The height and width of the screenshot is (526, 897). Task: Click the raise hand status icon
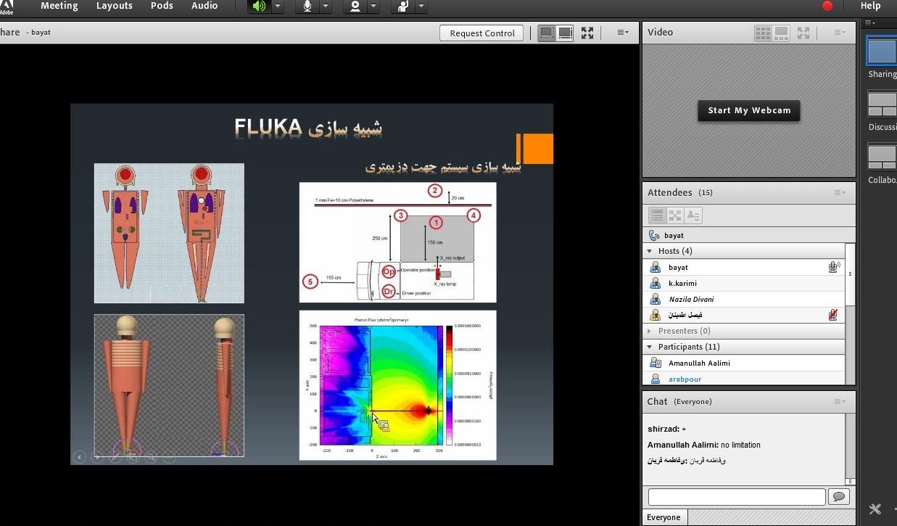click(x=402, y=7)
